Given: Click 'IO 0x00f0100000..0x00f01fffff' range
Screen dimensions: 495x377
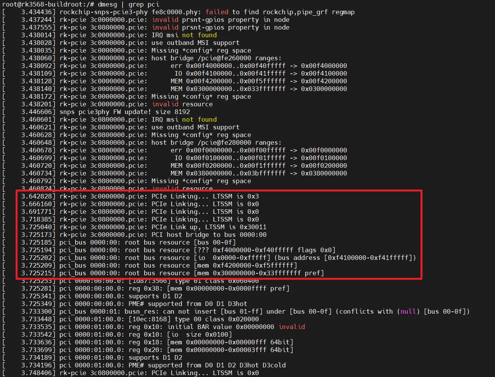Looking at the screenshot, I should [230, 158].
